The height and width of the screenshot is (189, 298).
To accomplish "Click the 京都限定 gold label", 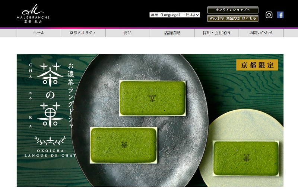I will 257,65.
